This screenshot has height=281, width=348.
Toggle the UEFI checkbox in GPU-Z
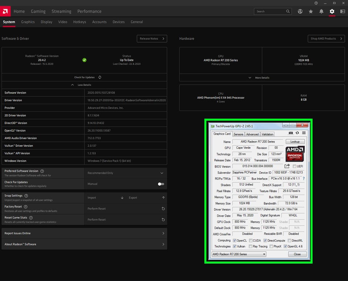pos(294,166)
